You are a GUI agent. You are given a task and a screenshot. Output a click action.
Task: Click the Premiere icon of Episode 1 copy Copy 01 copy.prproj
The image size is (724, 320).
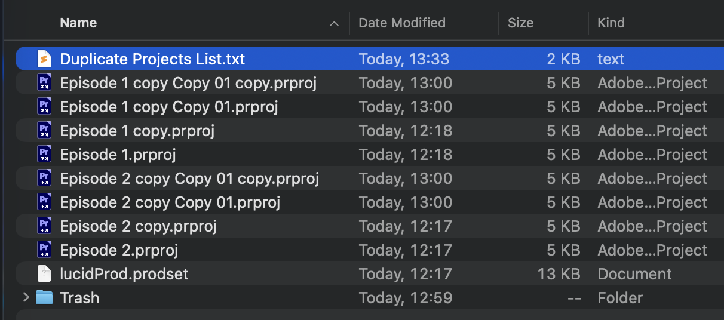point(44,83)
